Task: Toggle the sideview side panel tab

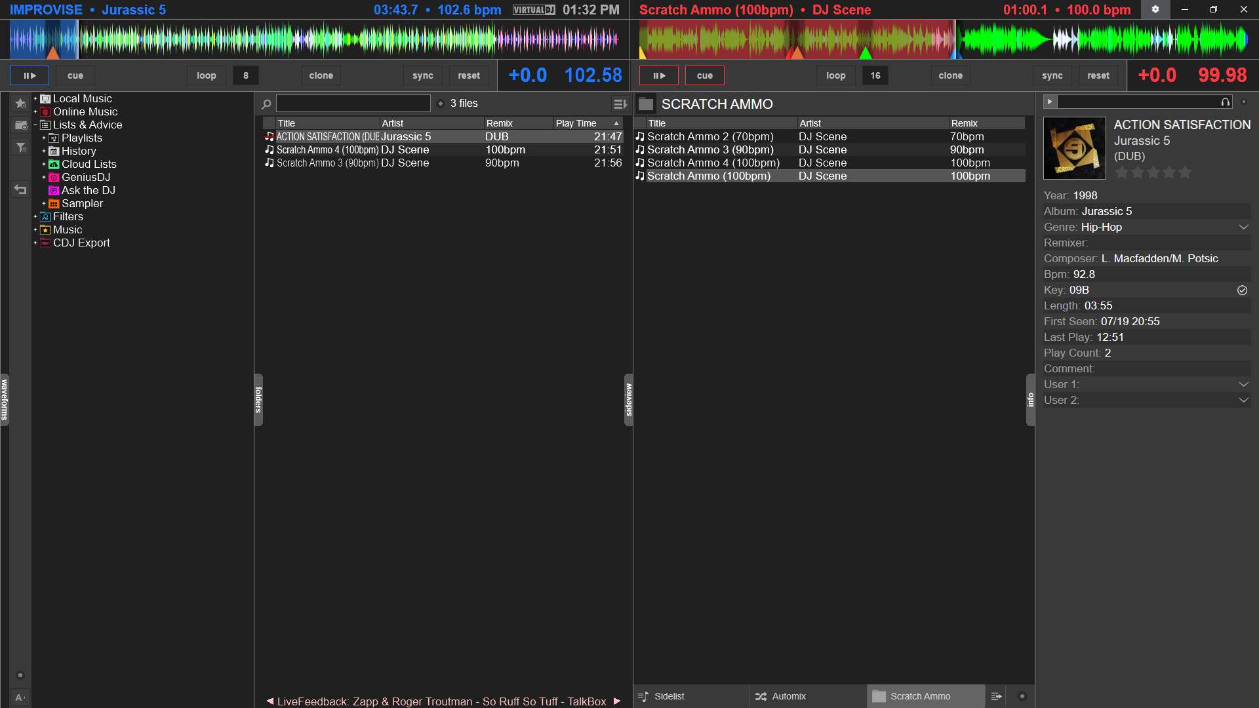Action: (x=629, y=400)
